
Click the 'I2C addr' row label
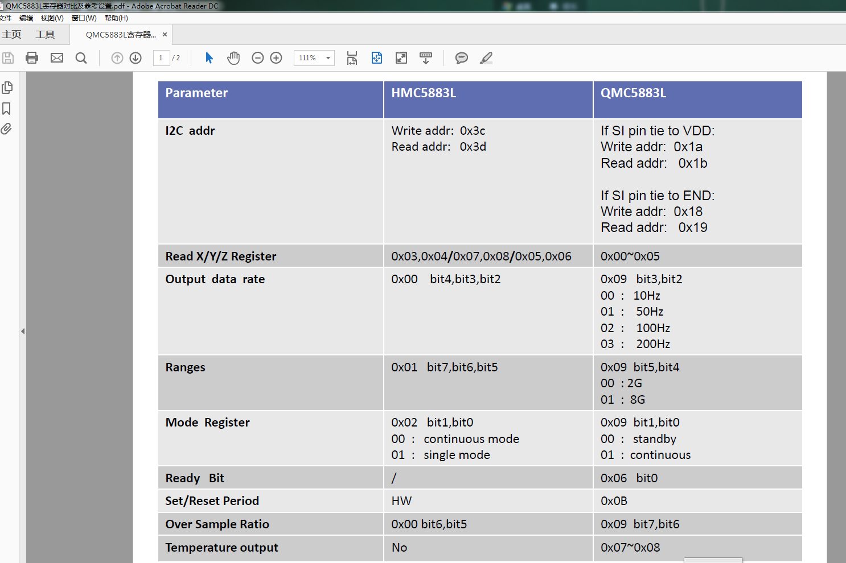(190, 131)
